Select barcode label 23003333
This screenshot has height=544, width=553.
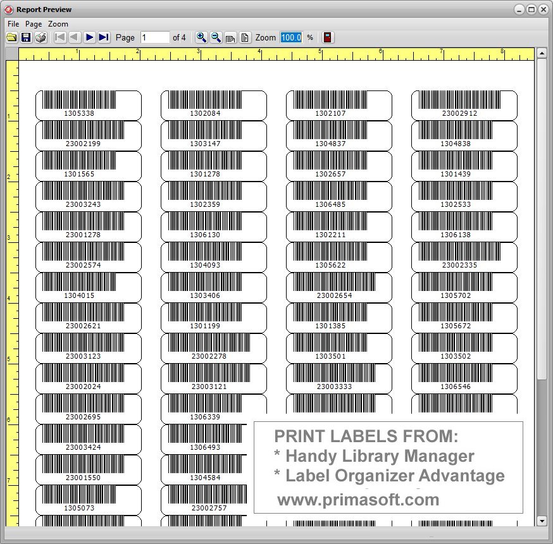point(339,378)
